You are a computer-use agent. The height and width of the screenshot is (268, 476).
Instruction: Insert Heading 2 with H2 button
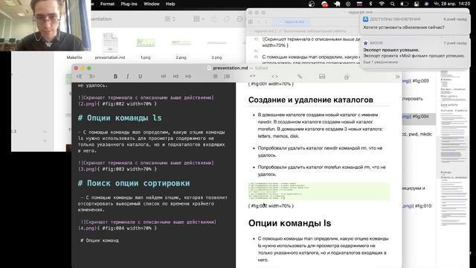176,77
